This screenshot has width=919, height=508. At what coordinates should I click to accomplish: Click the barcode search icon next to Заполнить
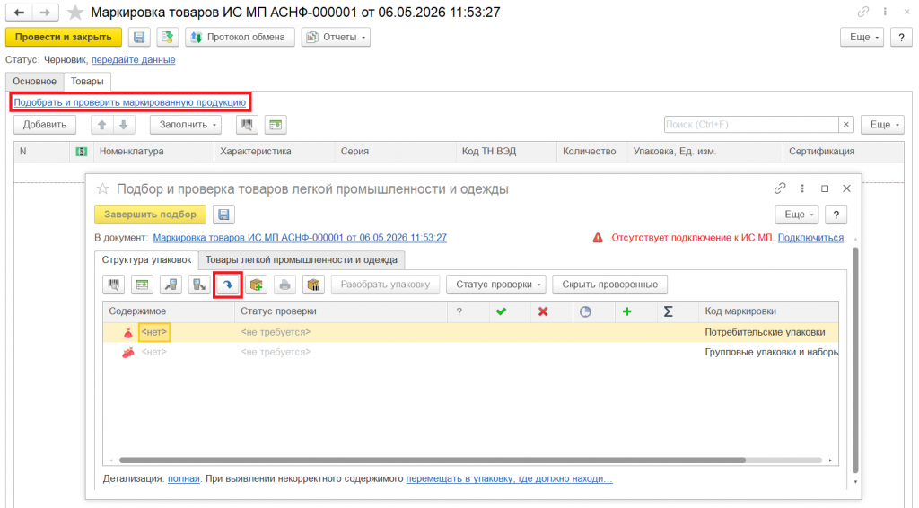(x=247, y=124)
